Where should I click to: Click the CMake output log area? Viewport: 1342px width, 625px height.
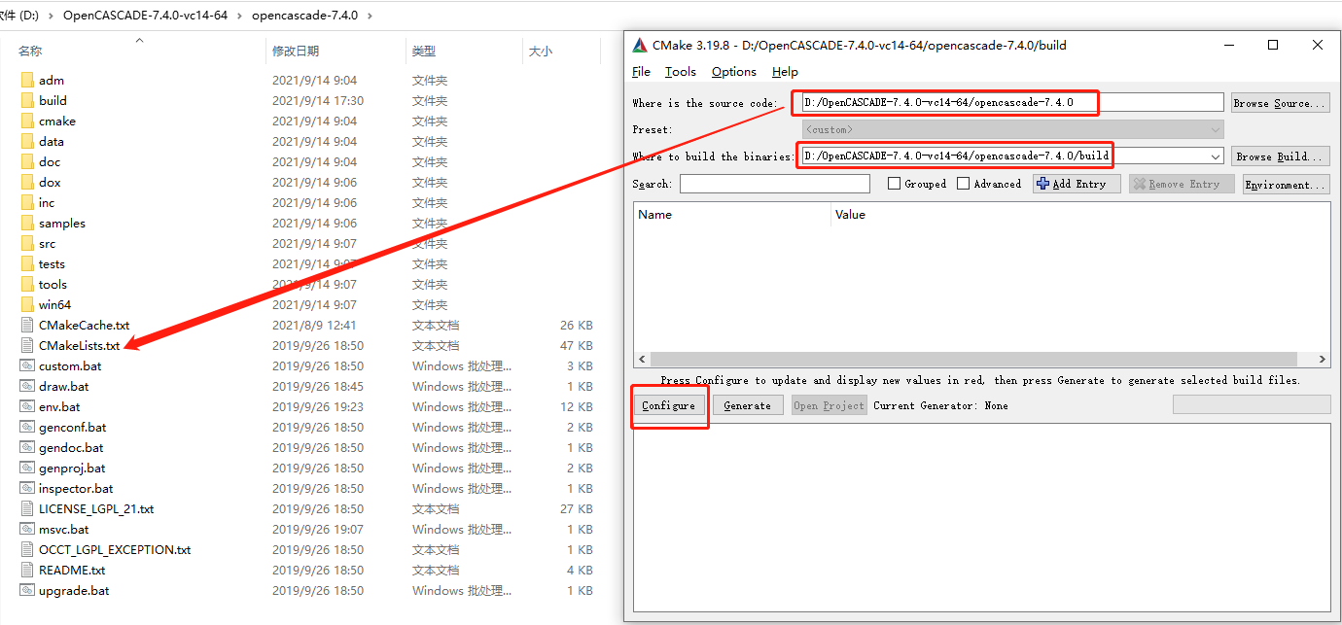[981, 518]
